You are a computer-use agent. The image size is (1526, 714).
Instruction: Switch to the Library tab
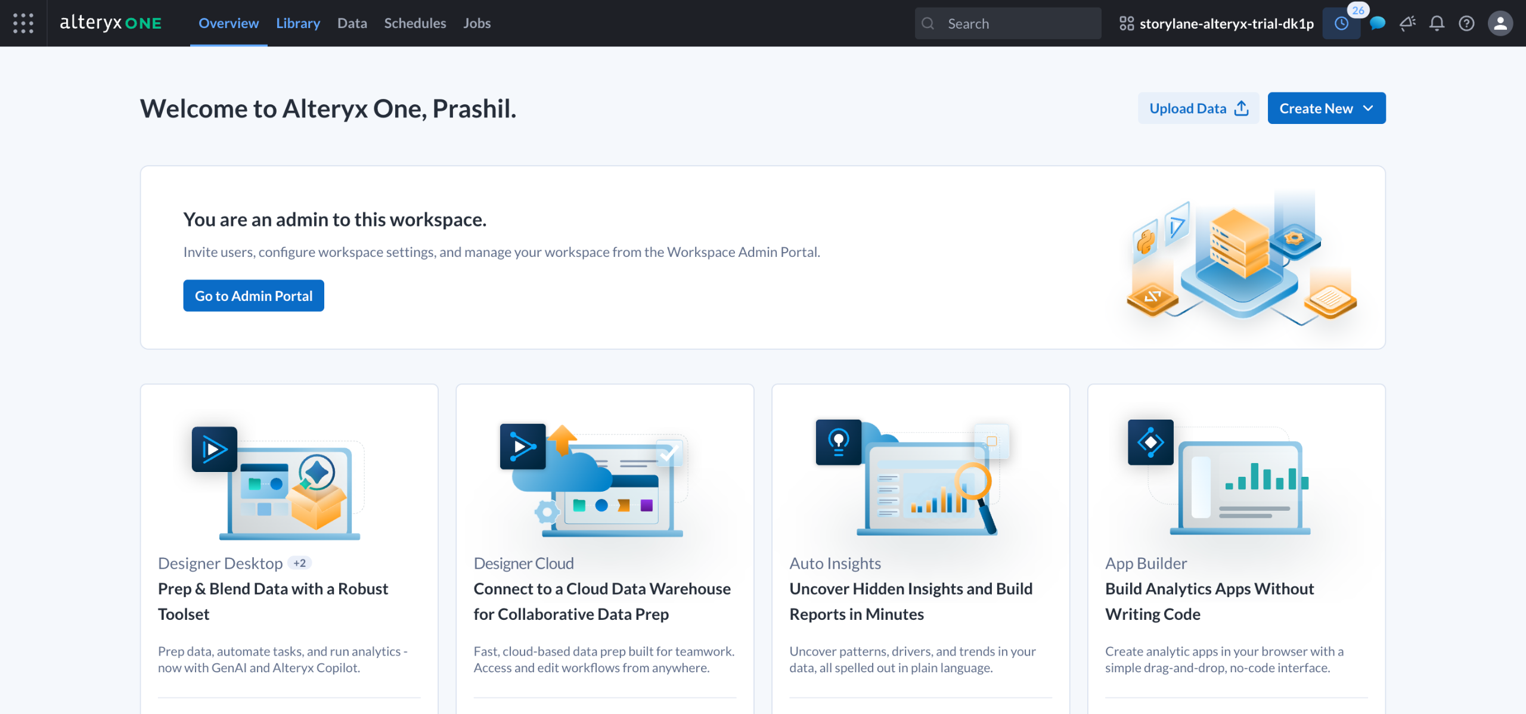[298, 23]
